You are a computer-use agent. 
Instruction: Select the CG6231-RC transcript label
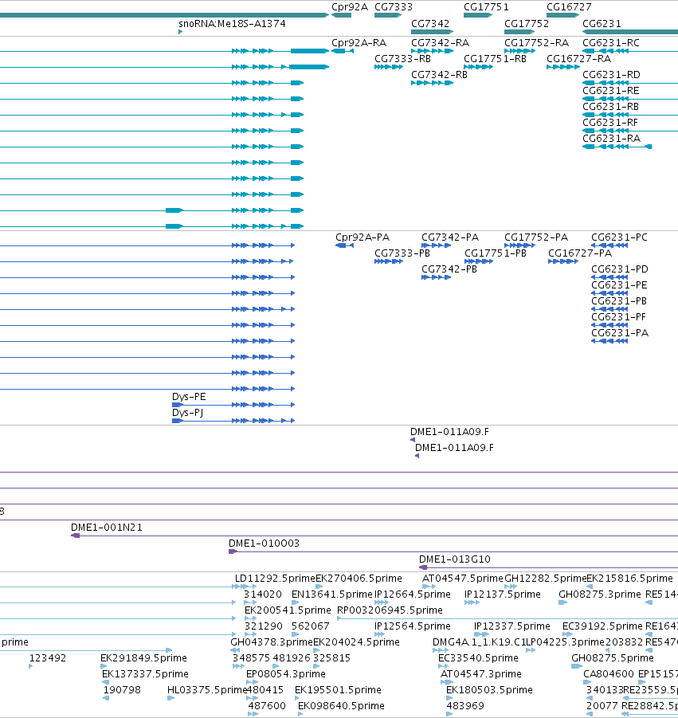[x=611, y=42]
